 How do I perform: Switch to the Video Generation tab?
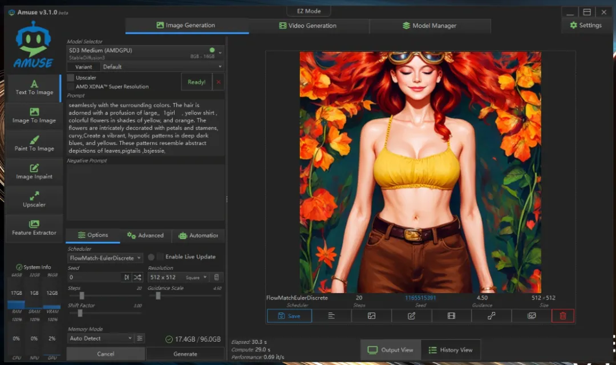[x=308, y=26]
